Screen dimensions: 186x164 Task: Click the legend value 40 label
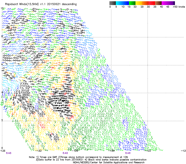161,7
